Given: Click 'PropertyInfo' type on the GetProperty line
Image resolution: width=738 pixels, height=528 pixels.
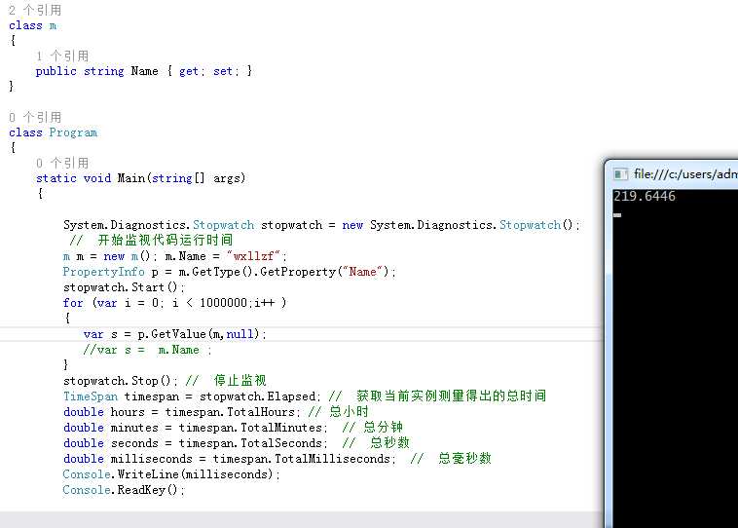Looking at the screenshot, I should [103, 272].
